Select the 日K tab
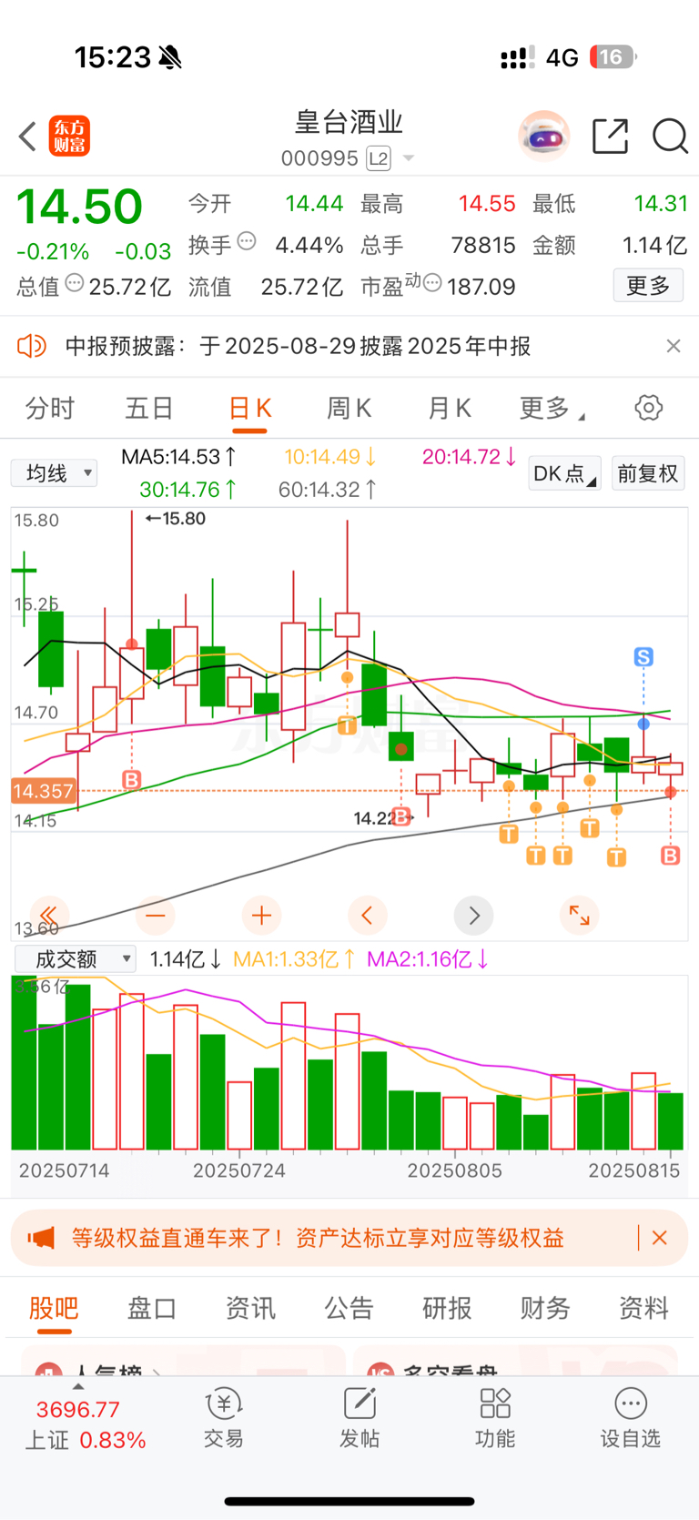The image size is (699, 1520). tap(249, 409)
